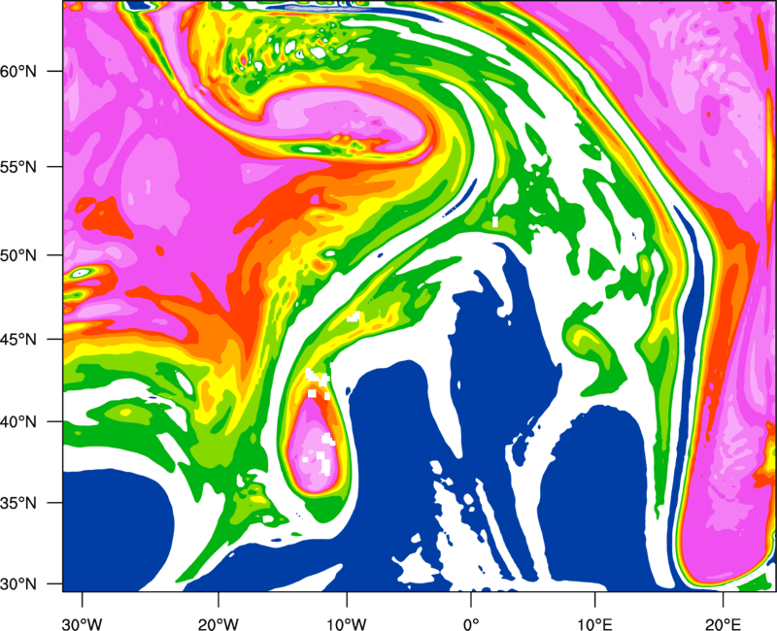Click the 50°N latitude axis label
Viewport: 777px width, 631px height.
(x=18, y=255)
